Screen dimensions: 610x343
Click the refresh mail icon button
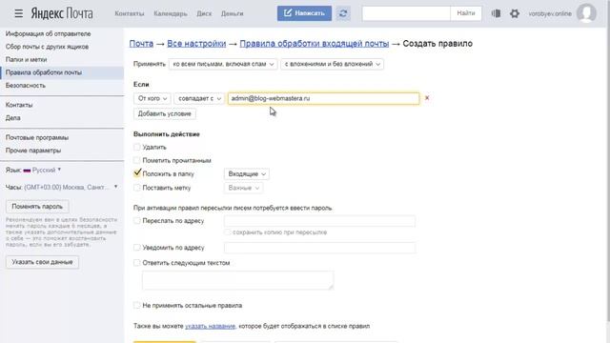point(343,13)
